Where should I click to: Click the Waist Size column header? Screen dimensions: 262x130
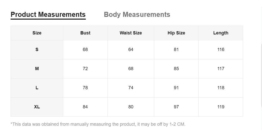coord(131,33)
